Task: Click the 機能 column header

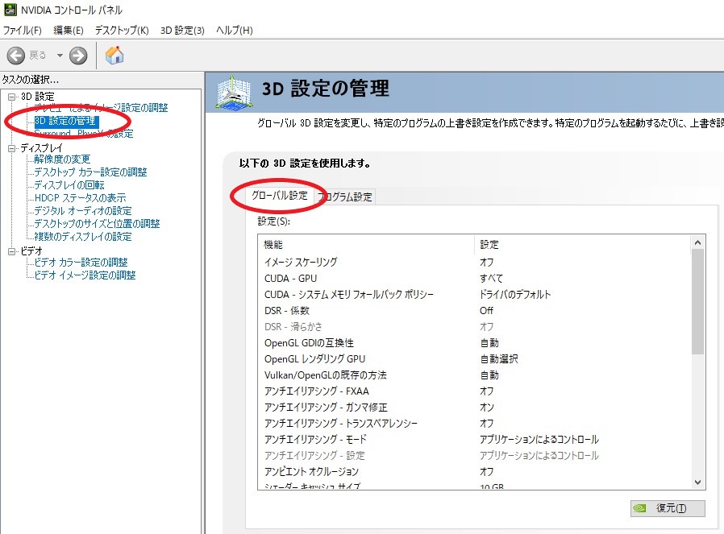Action: tap(366, 244)
